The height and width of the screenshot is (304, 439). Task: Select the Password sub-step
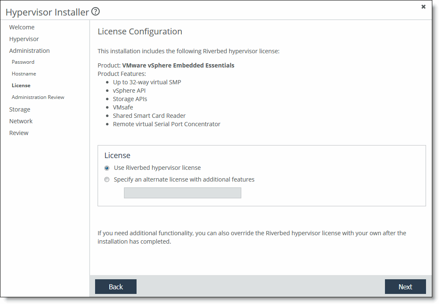tap(23, 62)
